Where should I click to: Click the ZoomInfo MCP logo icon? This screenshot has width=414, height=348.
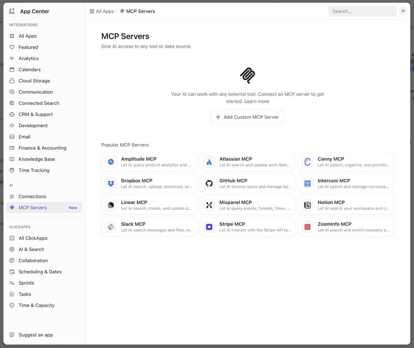(x=307, y=227)
